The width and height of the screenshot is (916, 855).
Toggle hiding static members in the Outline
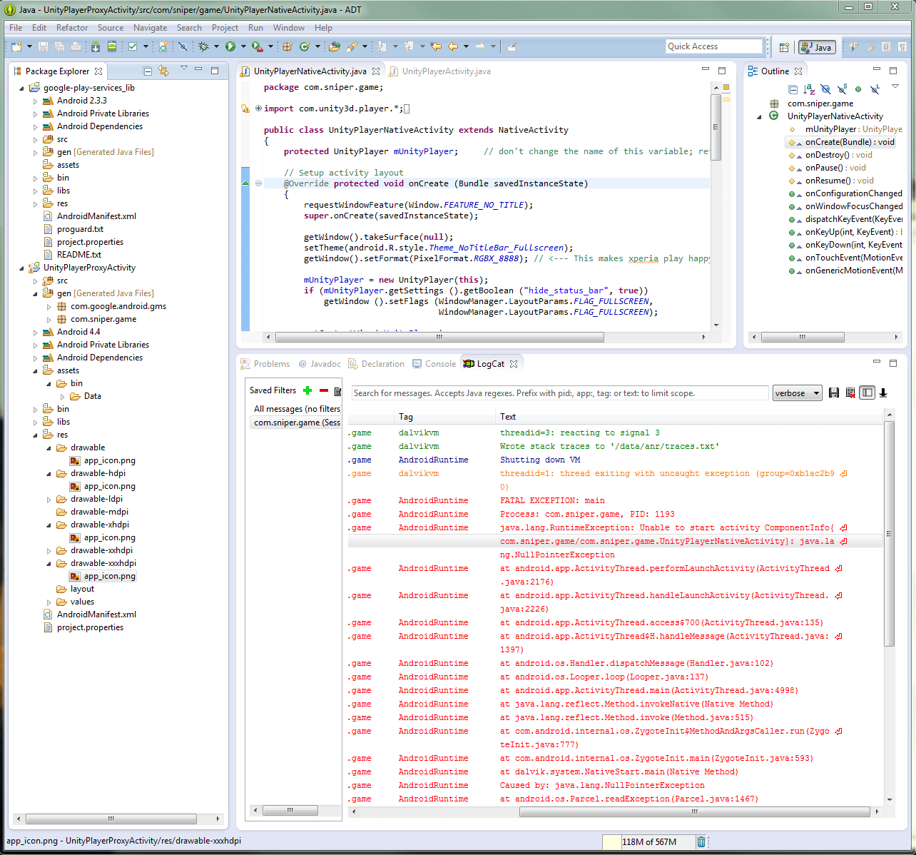coord(842,88)
